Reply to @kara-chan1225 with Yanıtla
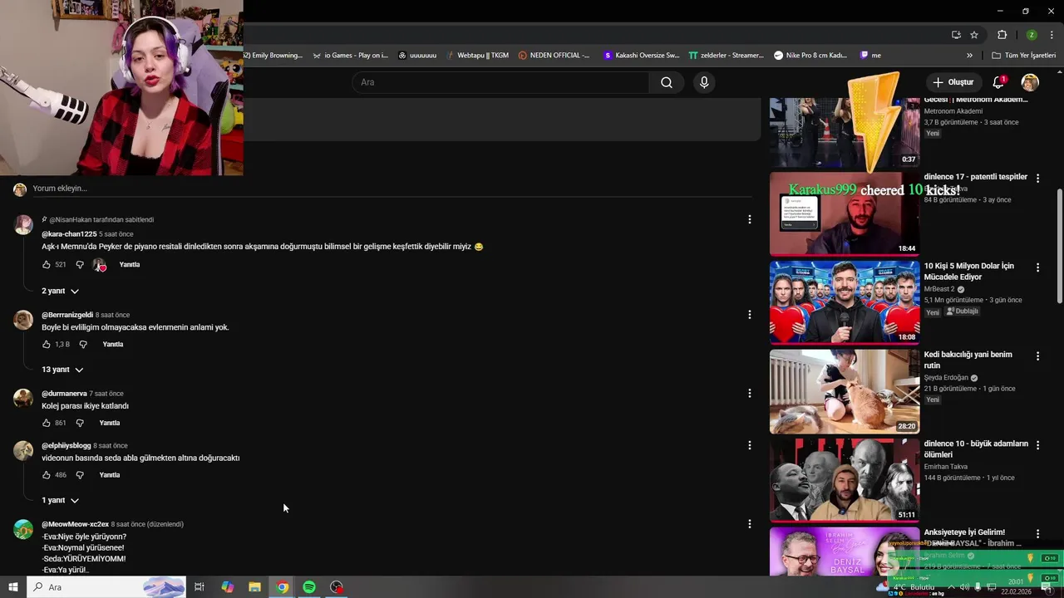The width and height of the screenshot is (1064, 598). click(x=130, y=265)
